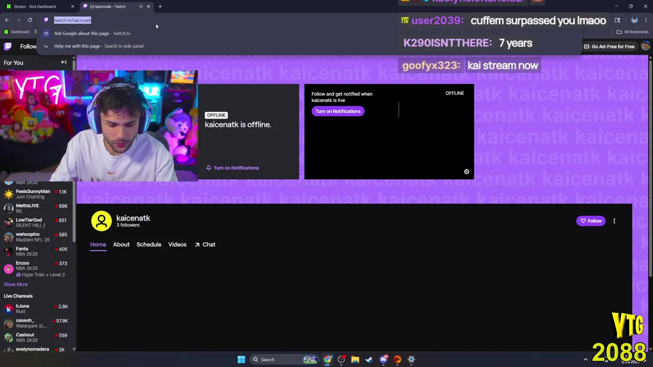Image resolution: width=653 pixels, height=367 pixels.
Task: Open the Chrome profile avatar
Action: click(634, 20)
